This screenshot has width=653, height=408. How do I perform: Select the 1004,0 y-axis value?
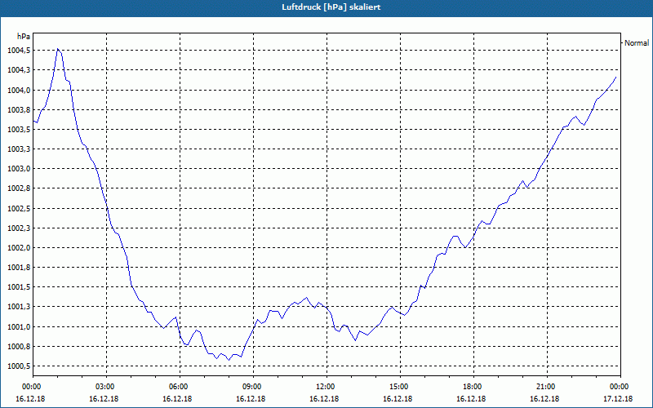(x=18, y=90)
